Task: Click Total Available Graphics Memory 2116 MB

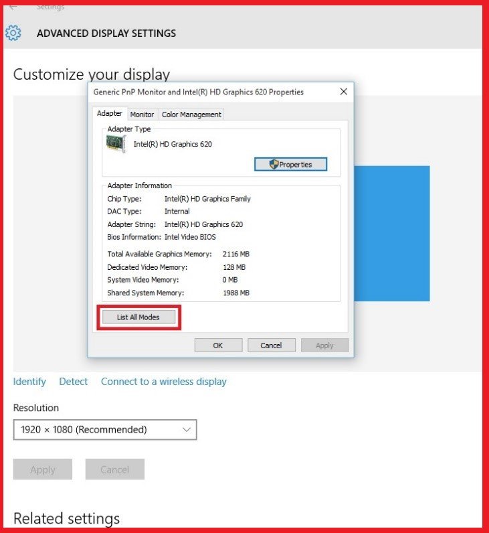Action: [236, 254]
